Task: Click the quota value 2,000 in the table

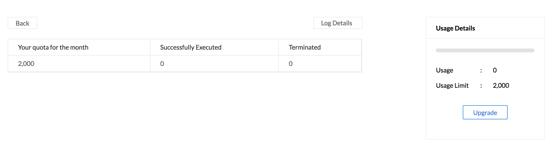Action: (26, 64)
